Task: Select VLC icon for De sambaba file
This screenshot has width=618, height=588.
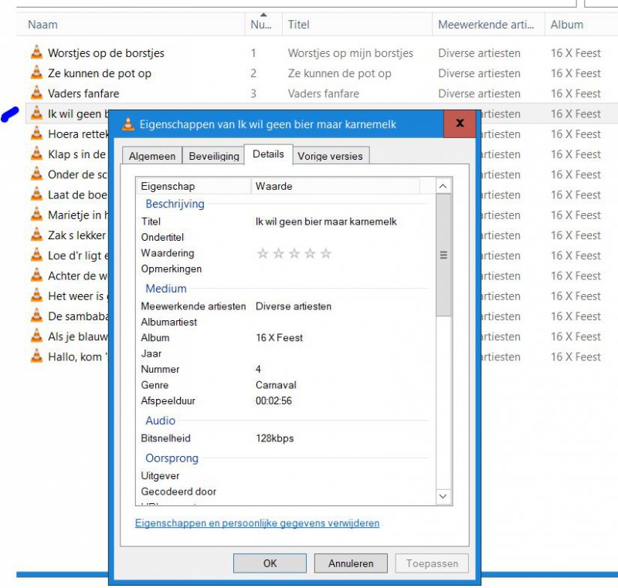Action: click(36, 316)
